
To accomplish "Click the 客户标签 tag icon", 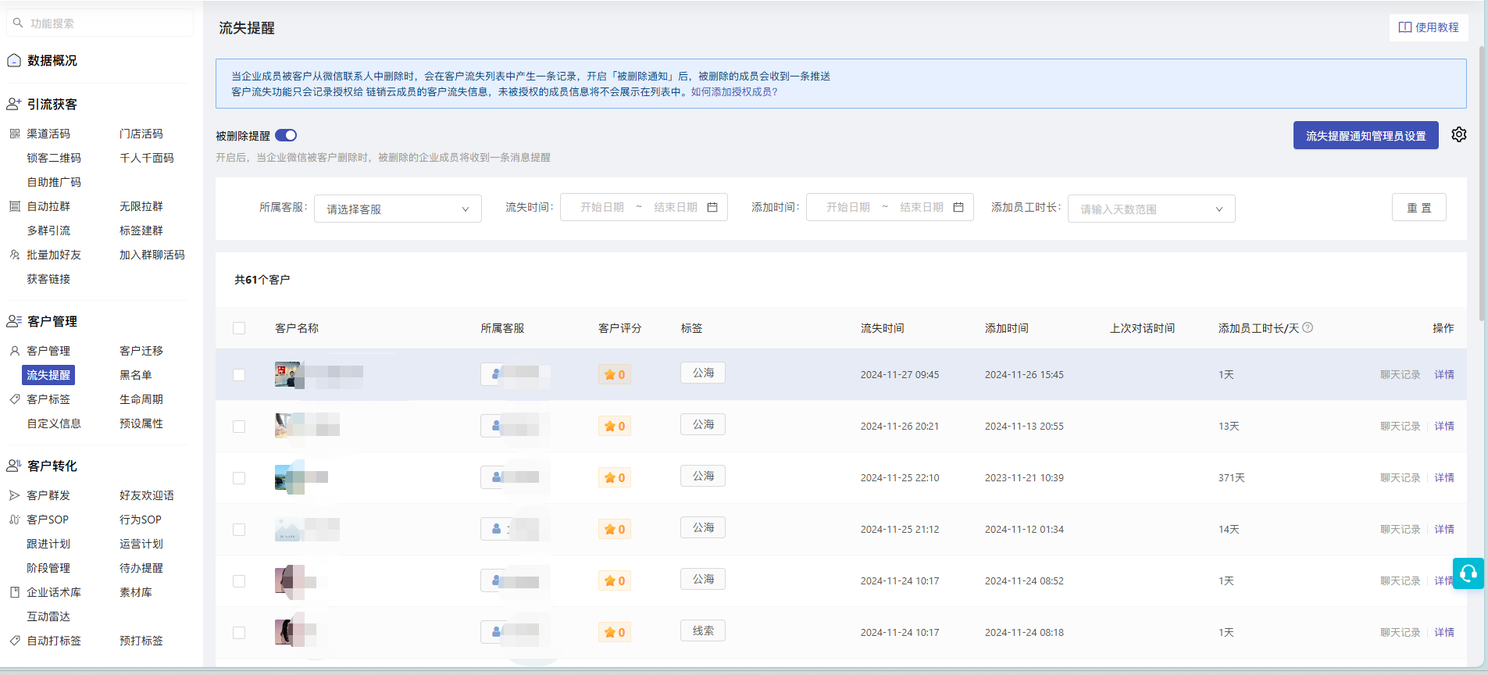I will (x=14, y=399).
